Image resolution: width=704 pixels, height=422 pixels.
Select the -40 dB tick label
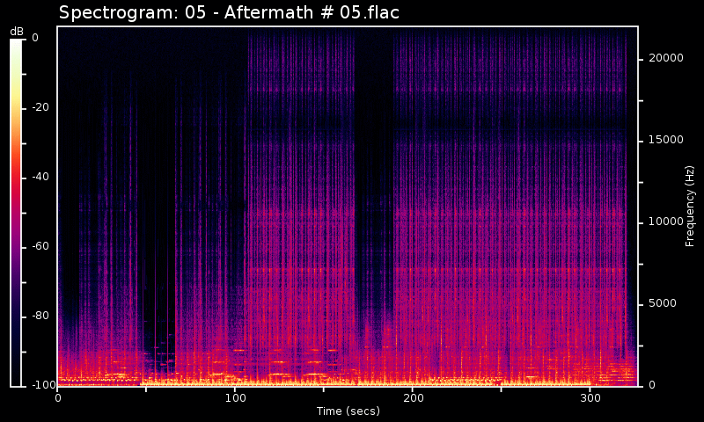(40, 177)
